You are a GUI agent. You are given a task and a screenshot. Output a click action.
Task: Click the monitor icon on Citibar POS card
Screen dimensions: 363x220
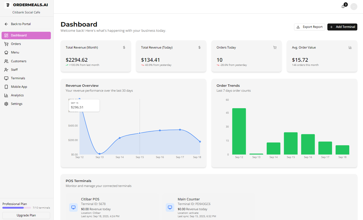click(73, 207)
